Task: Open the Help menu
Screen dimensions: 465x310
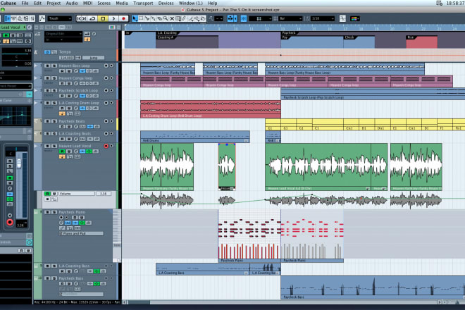Action: point(212,3)
